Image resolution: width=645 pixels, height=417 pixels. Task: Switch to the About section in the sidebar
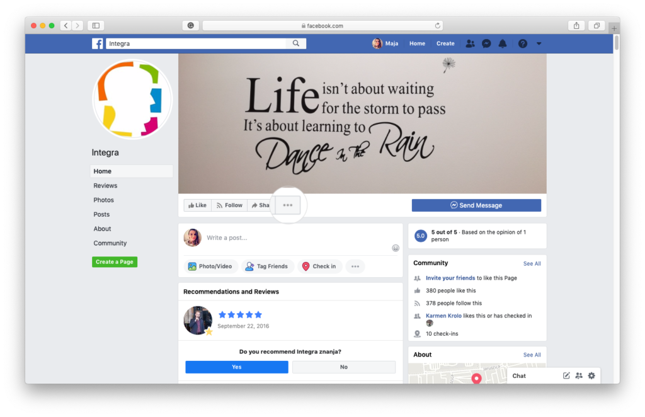coord(102,229)
